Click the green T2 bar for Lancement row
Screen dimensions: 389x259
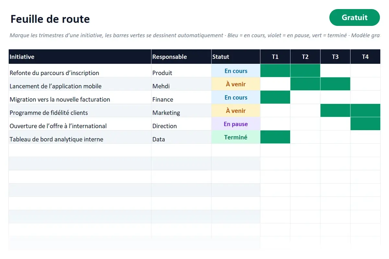[x=305, y=84]
